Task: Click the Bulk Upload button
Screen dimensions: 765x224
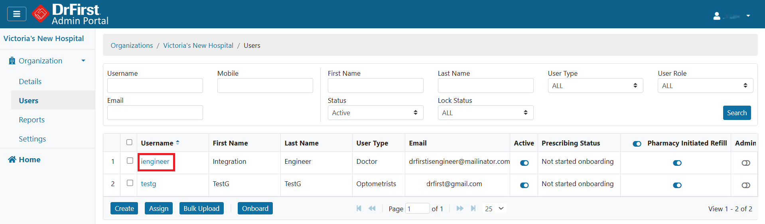Action: click(x=201, y=208)
